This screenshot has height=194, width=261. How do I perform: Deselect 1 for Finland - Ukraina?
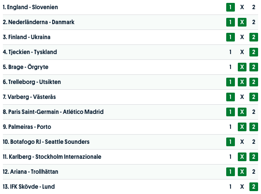[x=231, y=37]
